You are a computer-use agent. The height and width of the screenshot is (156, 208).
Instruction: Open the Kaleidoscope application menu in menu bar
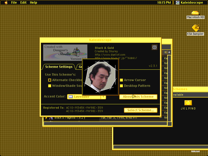click(x=190, y=2)
